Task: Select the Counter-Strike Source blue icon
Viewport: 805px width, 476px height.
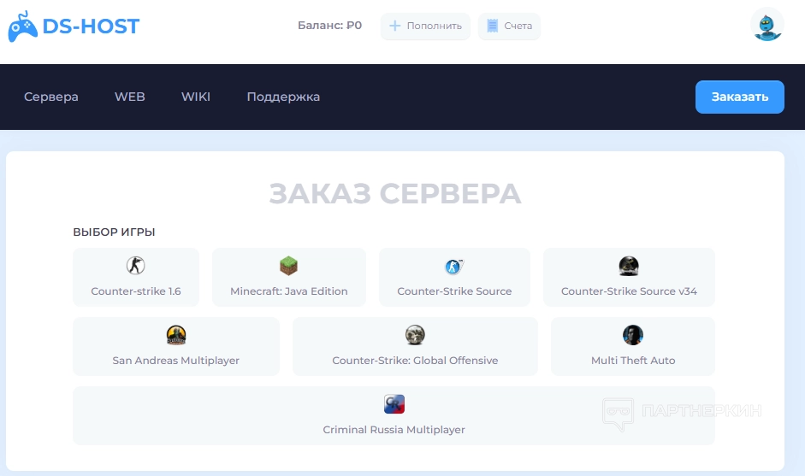Action: click(x=454, y=267)
